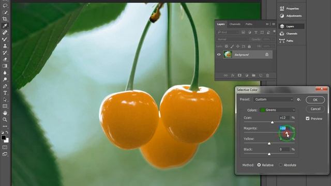The image size is (331, 186).
Task: Filter layers by smart objects
Action: click(268, 32)
